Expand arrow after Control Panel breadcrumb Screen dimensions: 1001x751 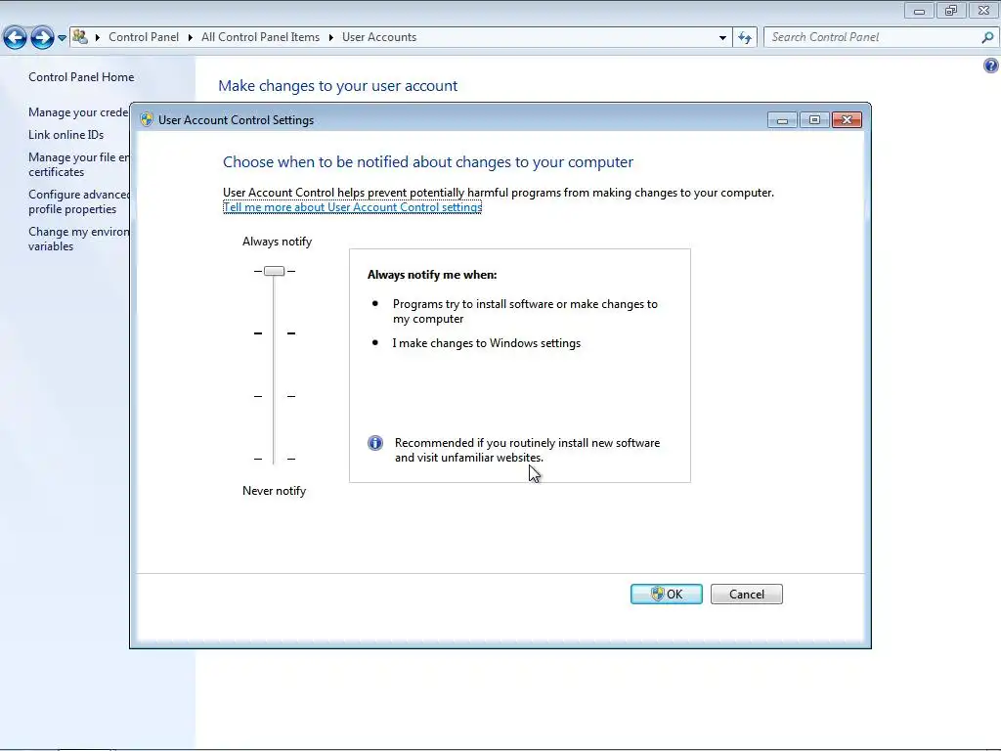pyautogui.click(x=191, y=38)
